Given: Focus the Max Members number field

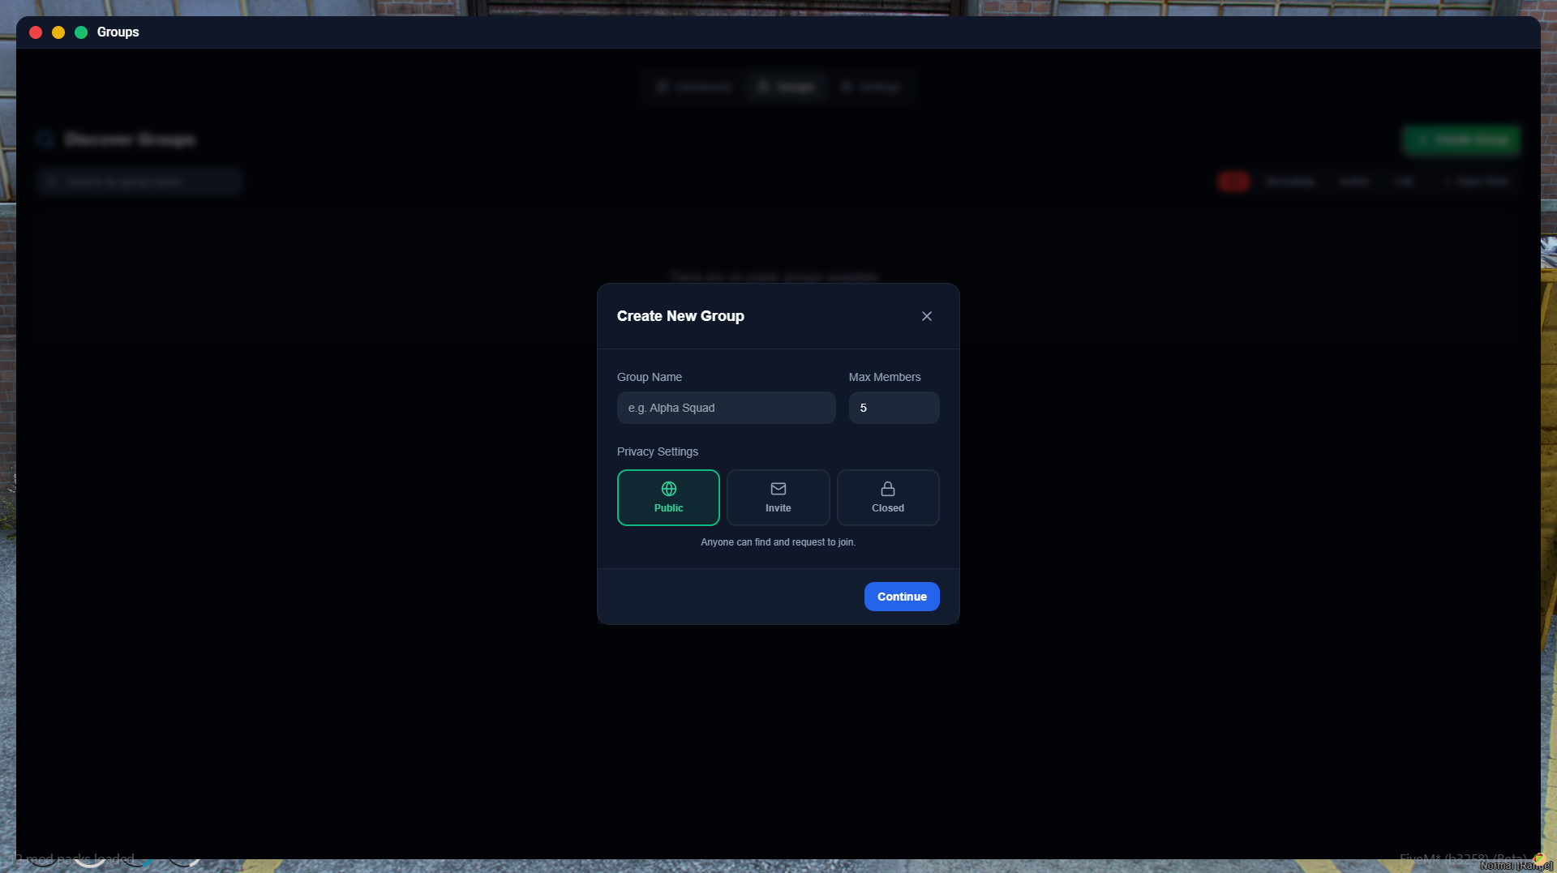Looking at the screenshot, I should 894,408.
